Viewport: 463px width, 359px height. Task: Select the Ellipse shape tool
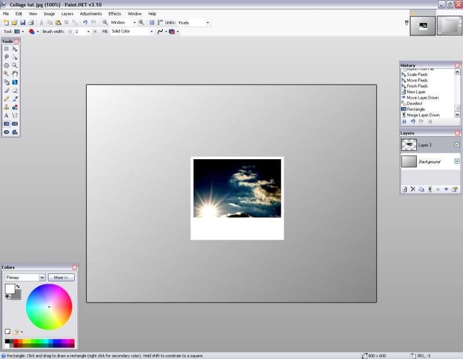[6, 132]
